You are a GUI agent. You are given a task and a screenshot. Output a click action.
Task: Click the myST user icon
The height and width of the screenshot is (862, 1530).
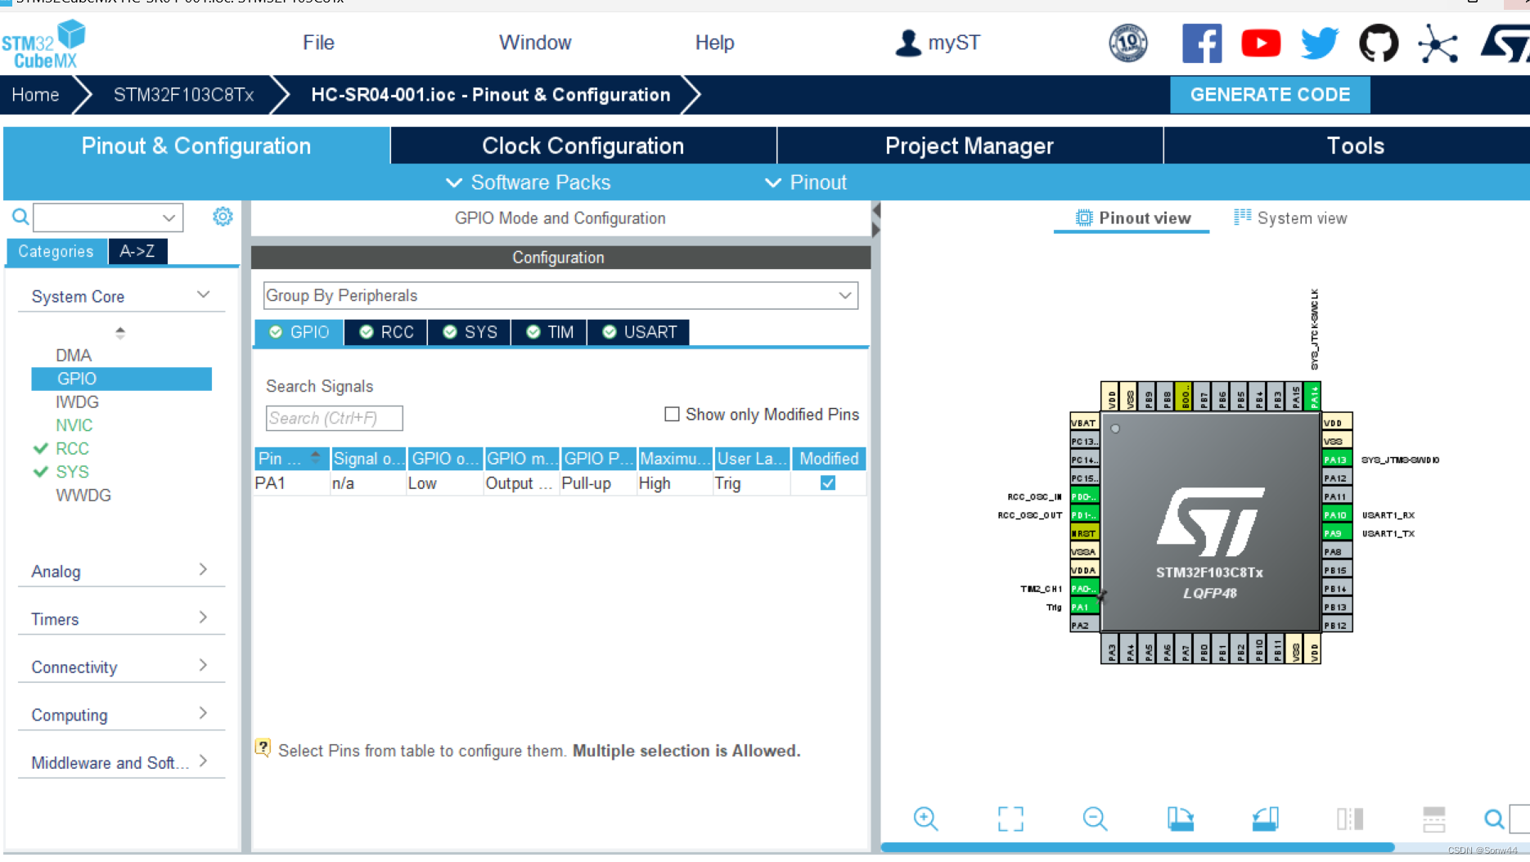908,43
